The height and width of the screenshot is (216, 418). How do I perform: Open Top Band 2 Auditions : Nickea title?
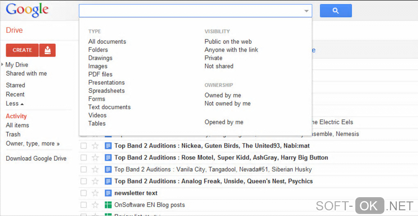tap(212, 146)
